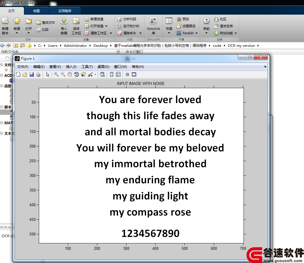The image size is (304, 263).
Task: Open the Parallel dropdown menu
Action: pyautogui.click(x=187, y=33)
